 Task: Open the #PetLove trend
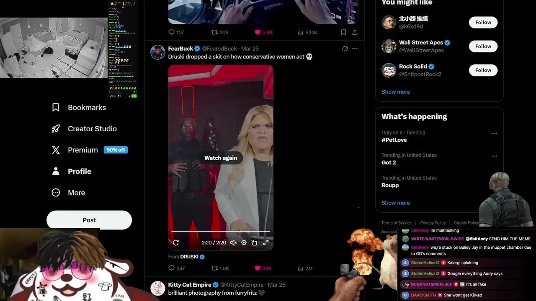click(x=394, y=140)
